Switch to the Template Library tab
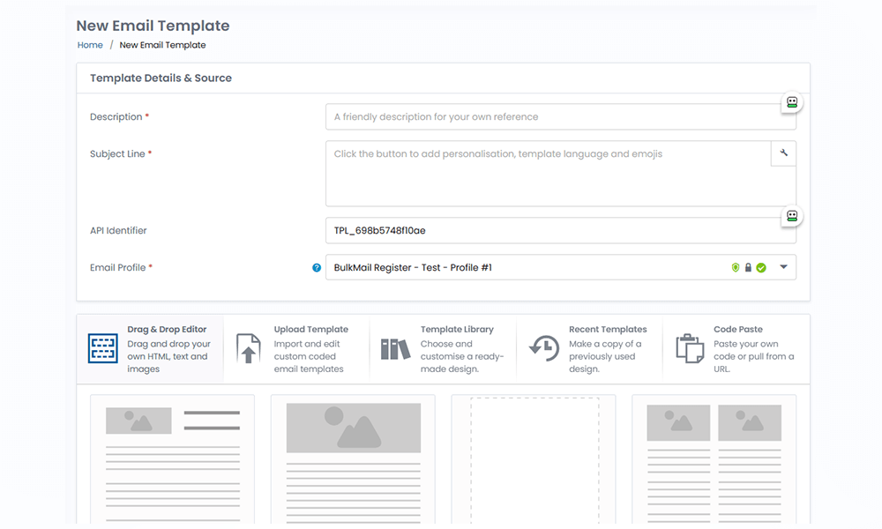 (x=444, y=348)
